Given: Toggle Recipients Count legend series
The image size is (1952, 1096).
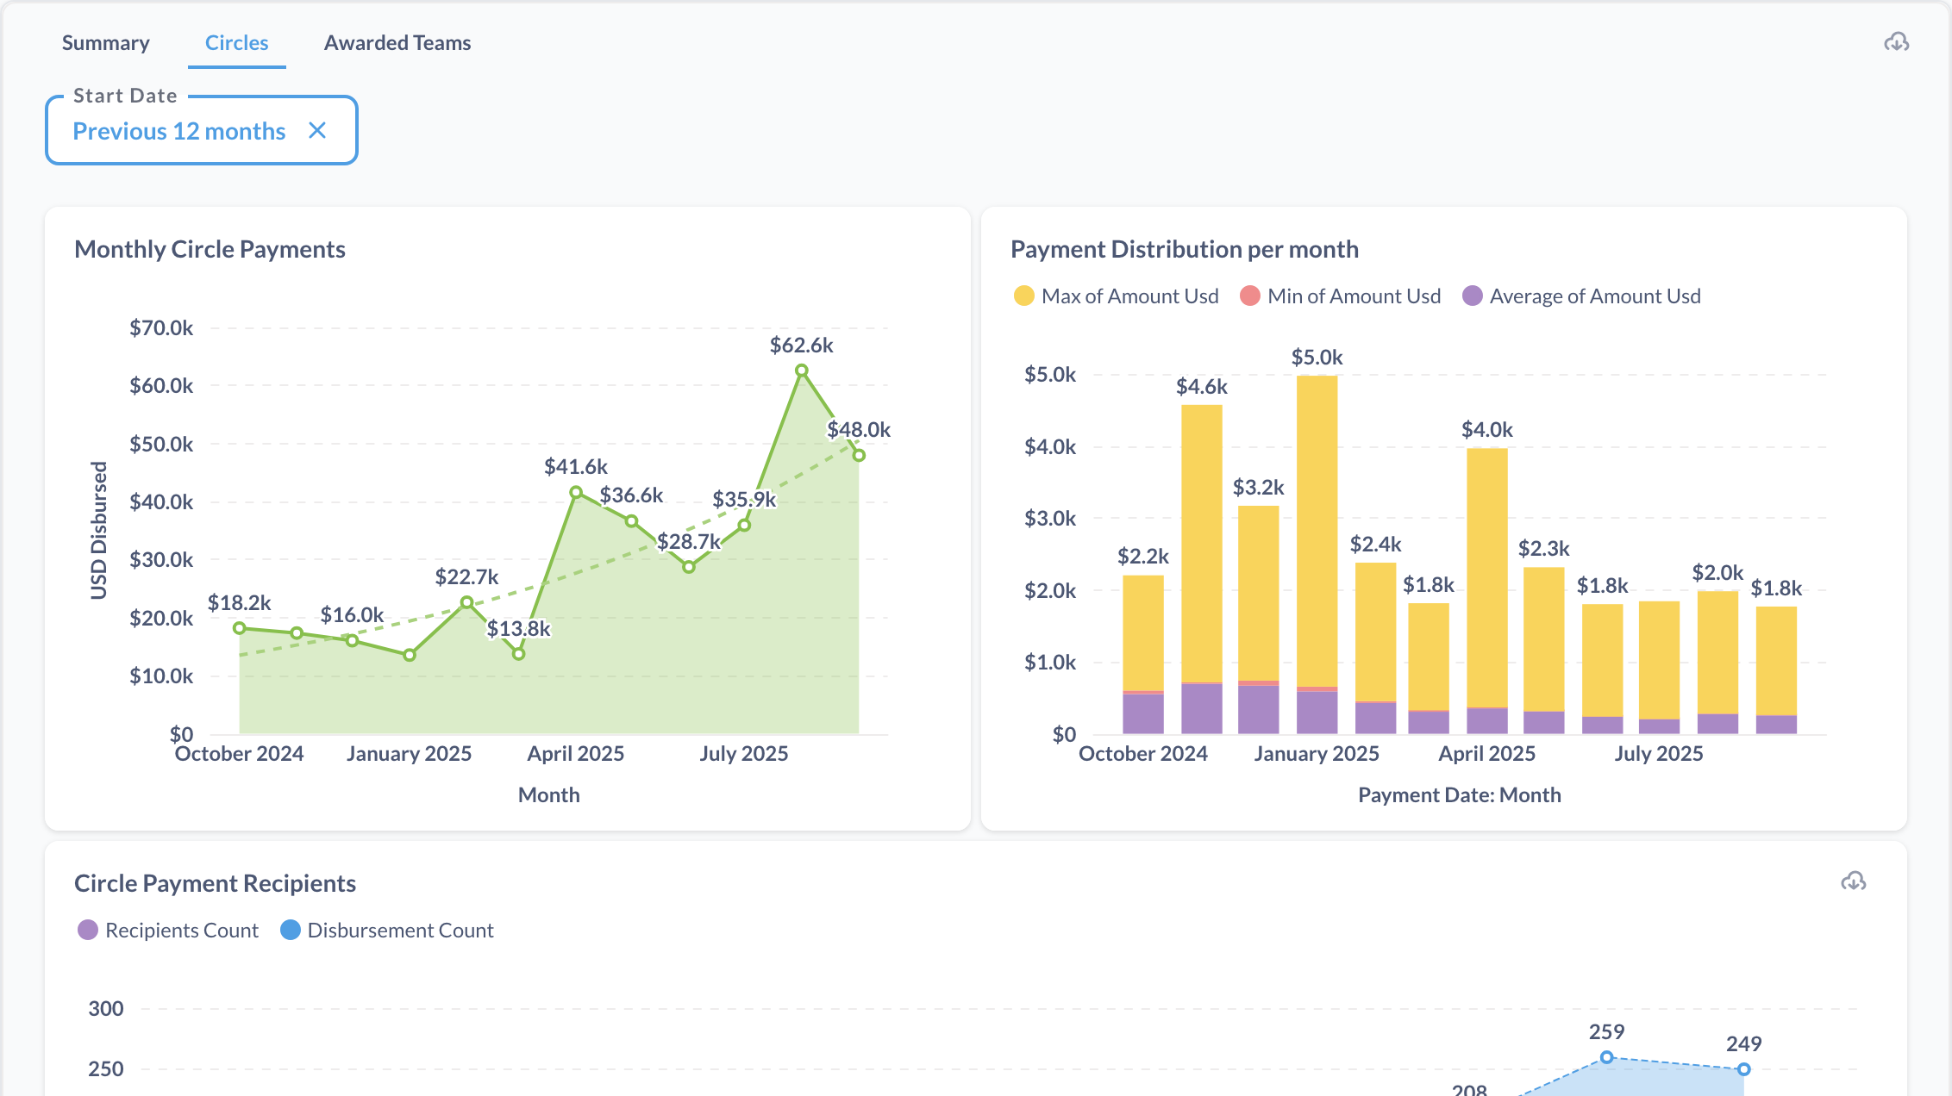Looking at the screenshot, I should pyautogui.click(x=168, y=930).
